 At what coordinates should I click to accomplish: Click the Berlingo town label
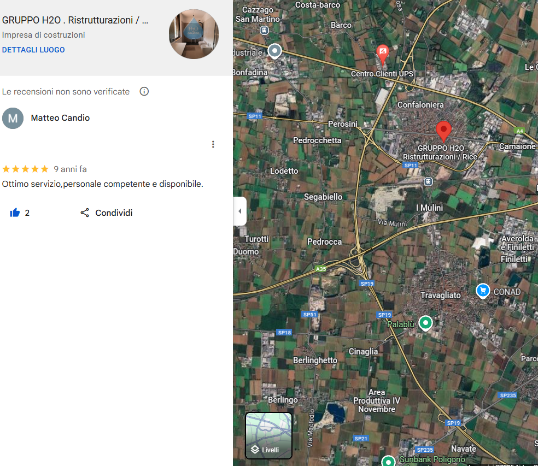point(283,400)
